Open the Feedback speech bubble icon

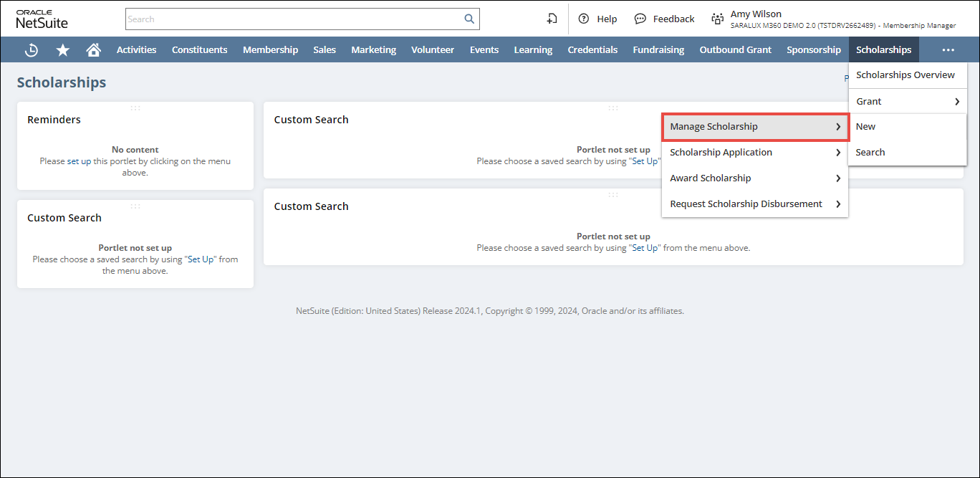tap(640, 19)
